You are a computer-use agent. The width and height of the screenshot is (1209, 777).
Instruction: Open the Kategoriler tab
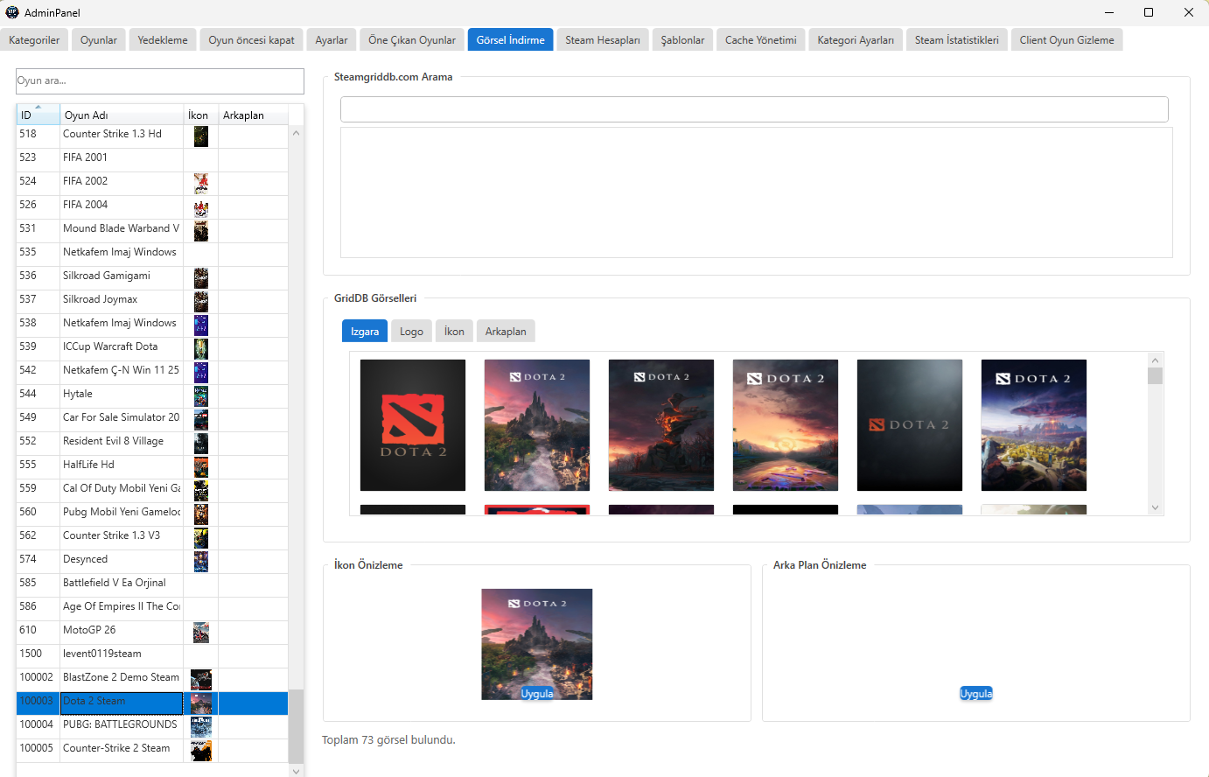34,40
